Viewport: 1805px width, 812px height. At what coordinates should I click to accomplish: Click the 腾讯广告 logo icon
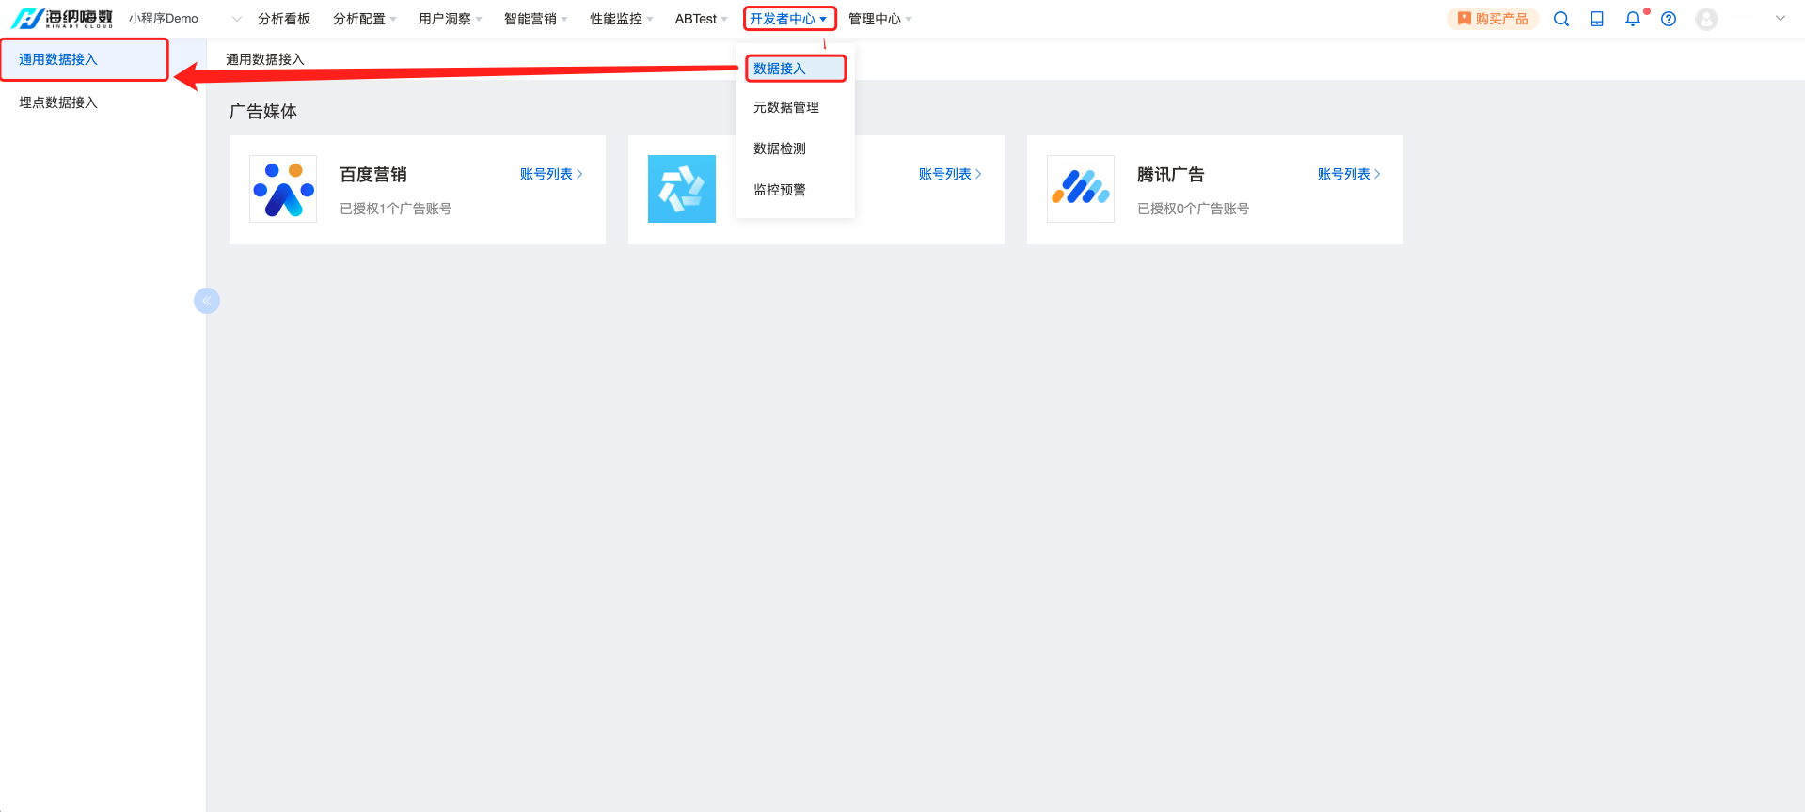pos(1081,189)
